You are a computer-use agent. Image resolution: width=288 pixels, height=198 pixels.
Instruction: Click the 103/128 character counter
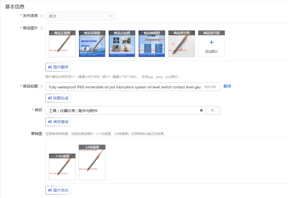tap(210, 87)
